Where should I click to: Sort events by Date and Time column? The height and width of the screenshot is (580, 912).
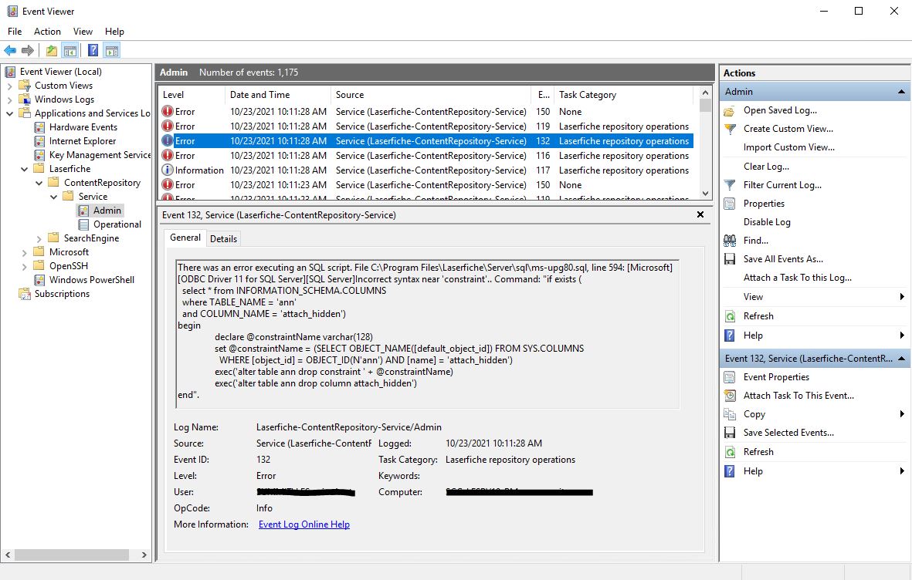tap(259, 95)
